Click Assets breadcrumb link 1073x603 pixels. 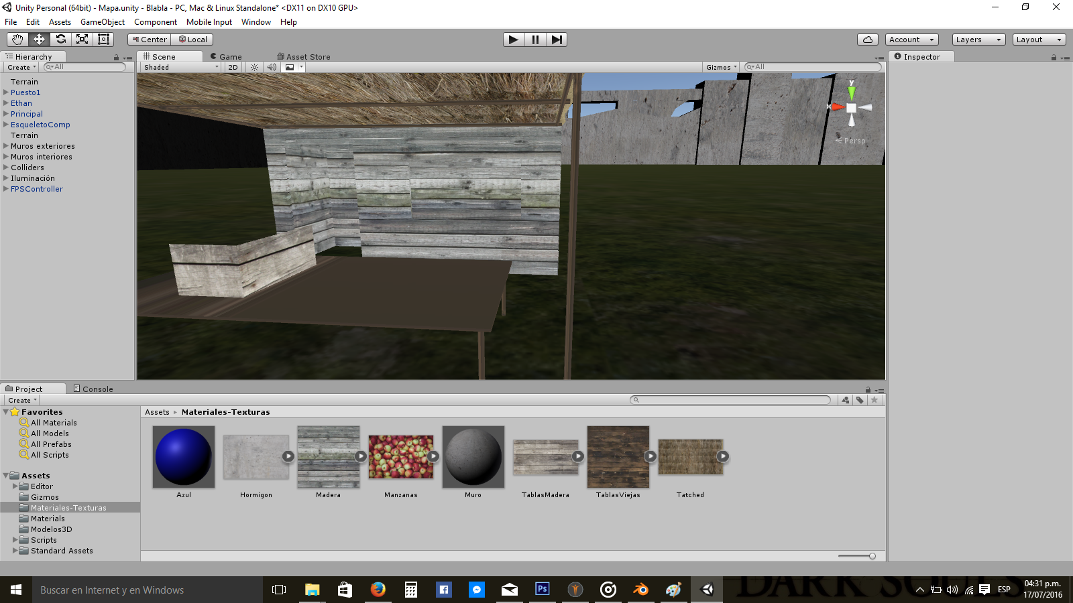(157, 412)
